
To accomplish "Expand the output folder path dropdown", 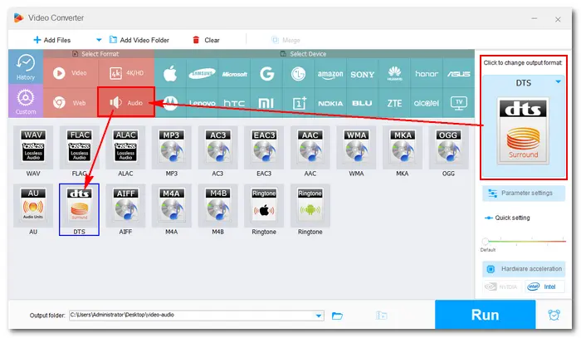I will [318, 316].
